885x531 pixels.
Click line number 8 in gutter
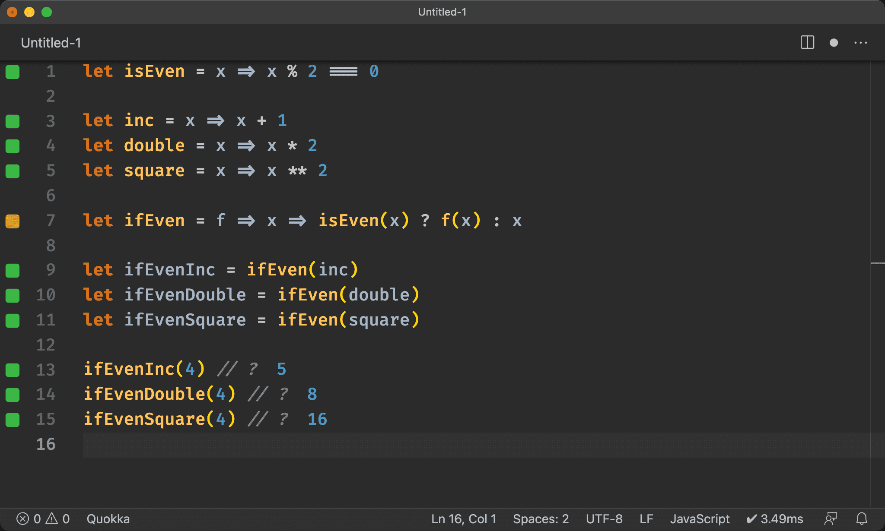click(x=51, y=245)
